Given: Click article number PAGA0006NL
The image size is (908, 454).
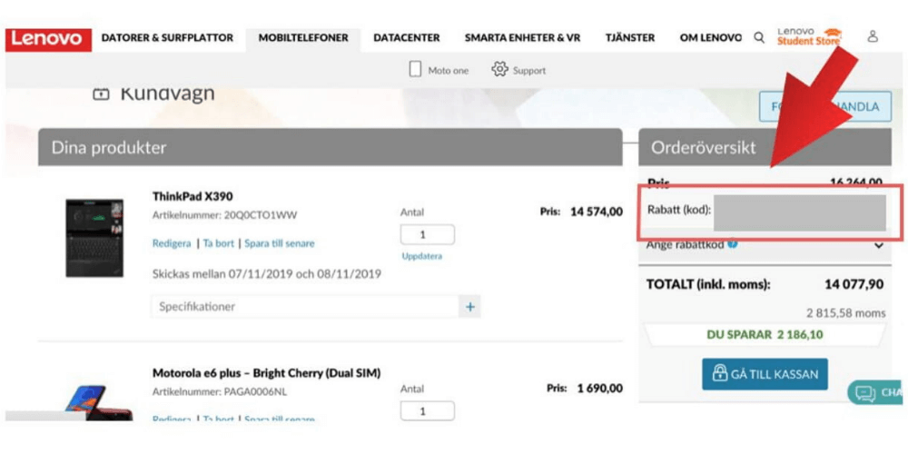Looking at the screenshot, I should (255, 392).
